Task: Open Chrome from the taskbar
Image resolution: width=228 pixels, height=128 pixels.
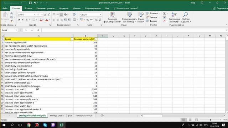Action: click(x=28, y=125)
